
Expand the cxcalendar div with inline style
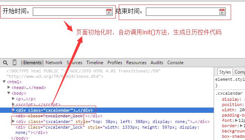(13, 121)
